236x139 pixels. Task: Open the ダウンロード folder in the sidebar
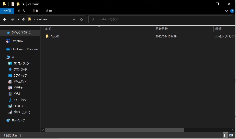[x=20, y=69]
